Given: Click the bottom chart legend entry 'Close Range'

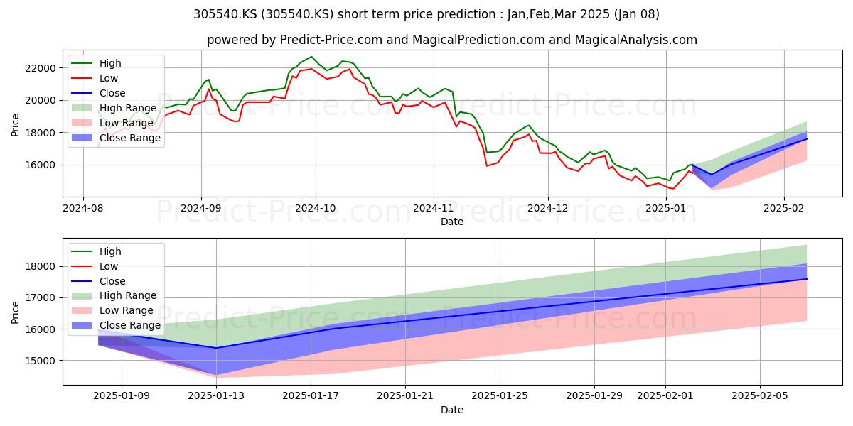Looking at the screenshot, I should point(130,326).
